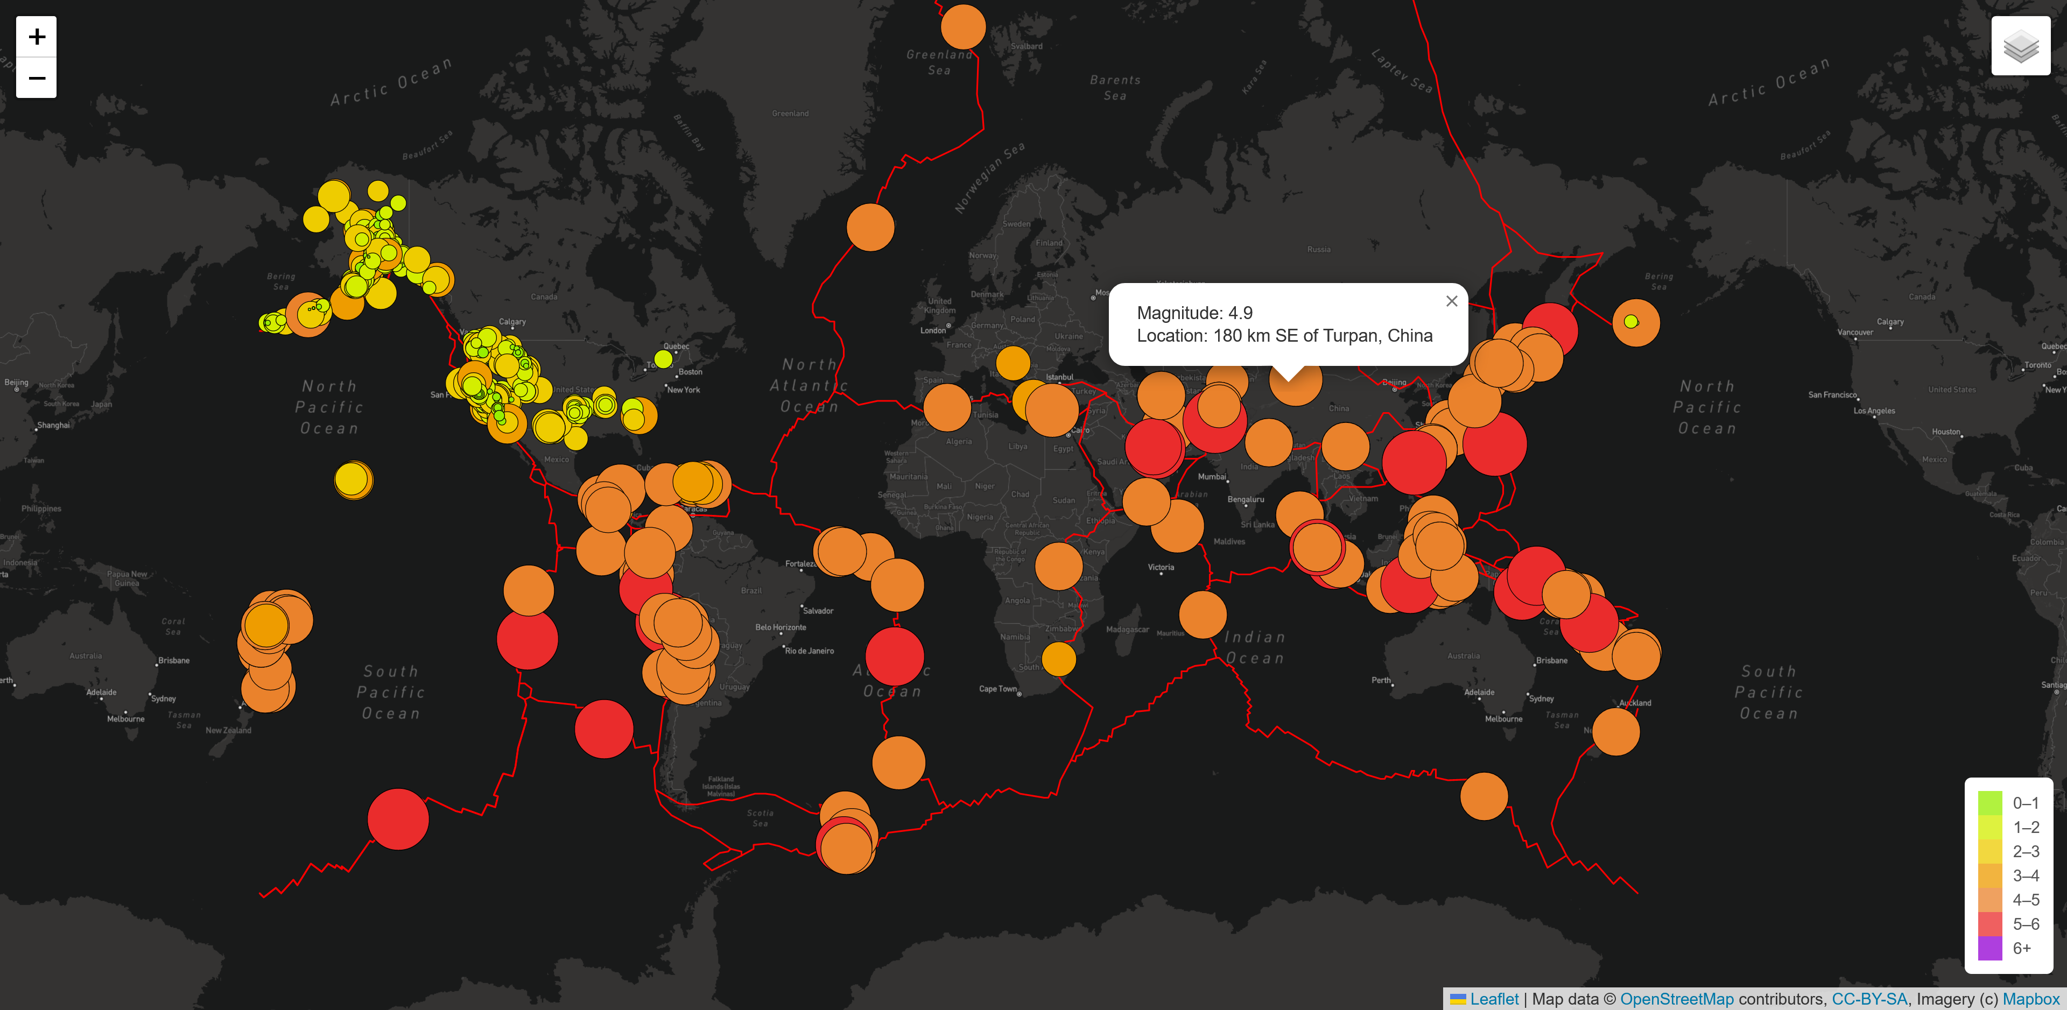
Task: Click the '1–2' legend label
Action: tap(2026, 827)
